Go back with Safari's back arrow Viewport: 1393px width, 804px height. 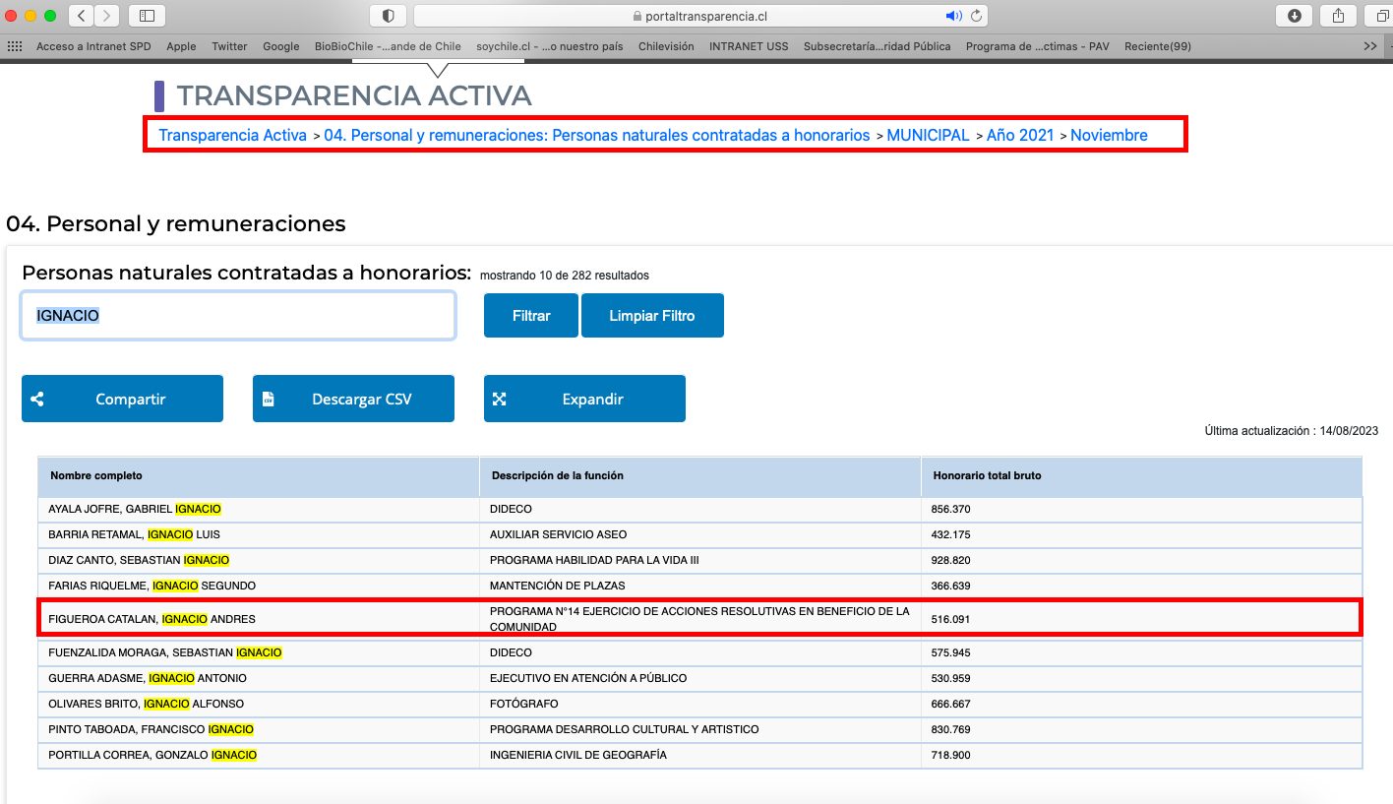tap(81, 15)
